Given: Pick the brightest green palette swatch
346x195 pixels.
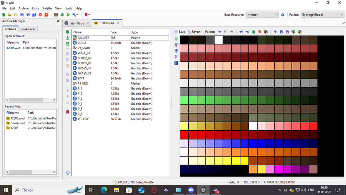Looking at the screenshot, I should coord(184,100).
